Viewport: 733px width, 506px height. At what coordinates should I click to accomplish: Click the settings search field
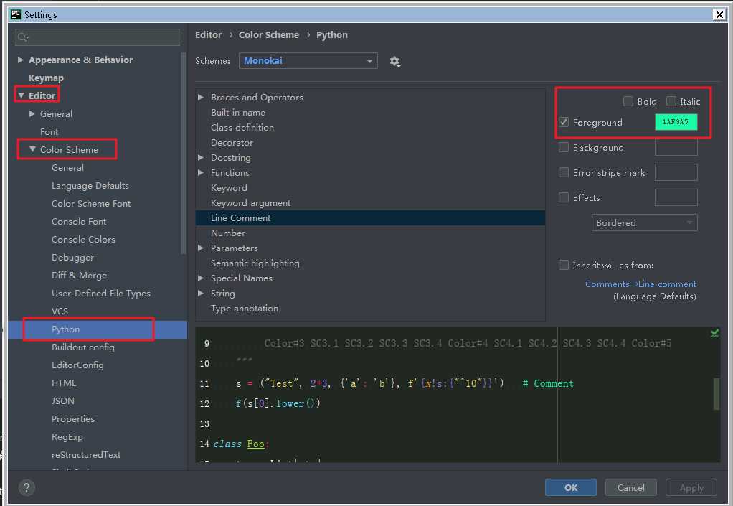[98, 37]
